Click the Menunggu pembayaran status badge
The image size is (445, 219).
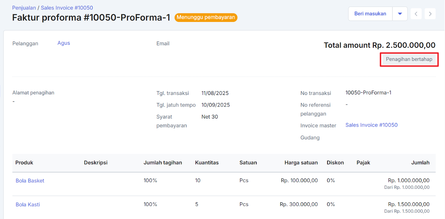206,17
